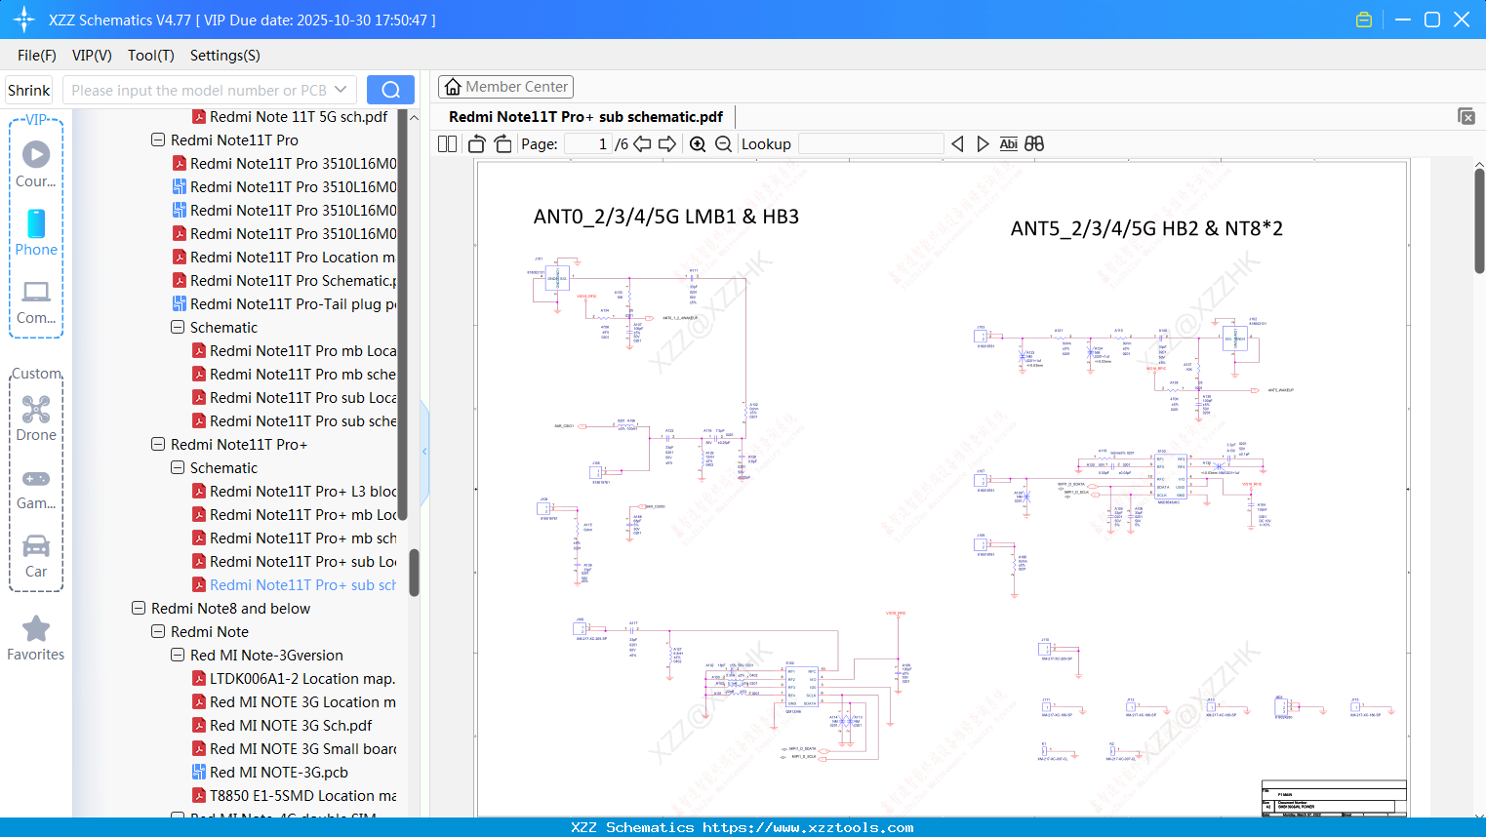1486x837 pixels.
Task: Click the zoom out magnifier icon
Action: click(723, 144)
